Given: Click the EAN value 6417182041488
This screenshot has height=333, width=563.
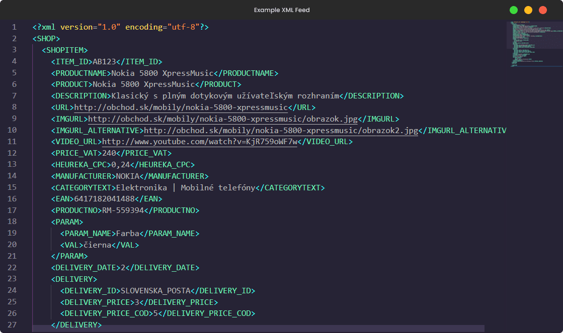Looking at the screenshot, I should tap(104, 199).
